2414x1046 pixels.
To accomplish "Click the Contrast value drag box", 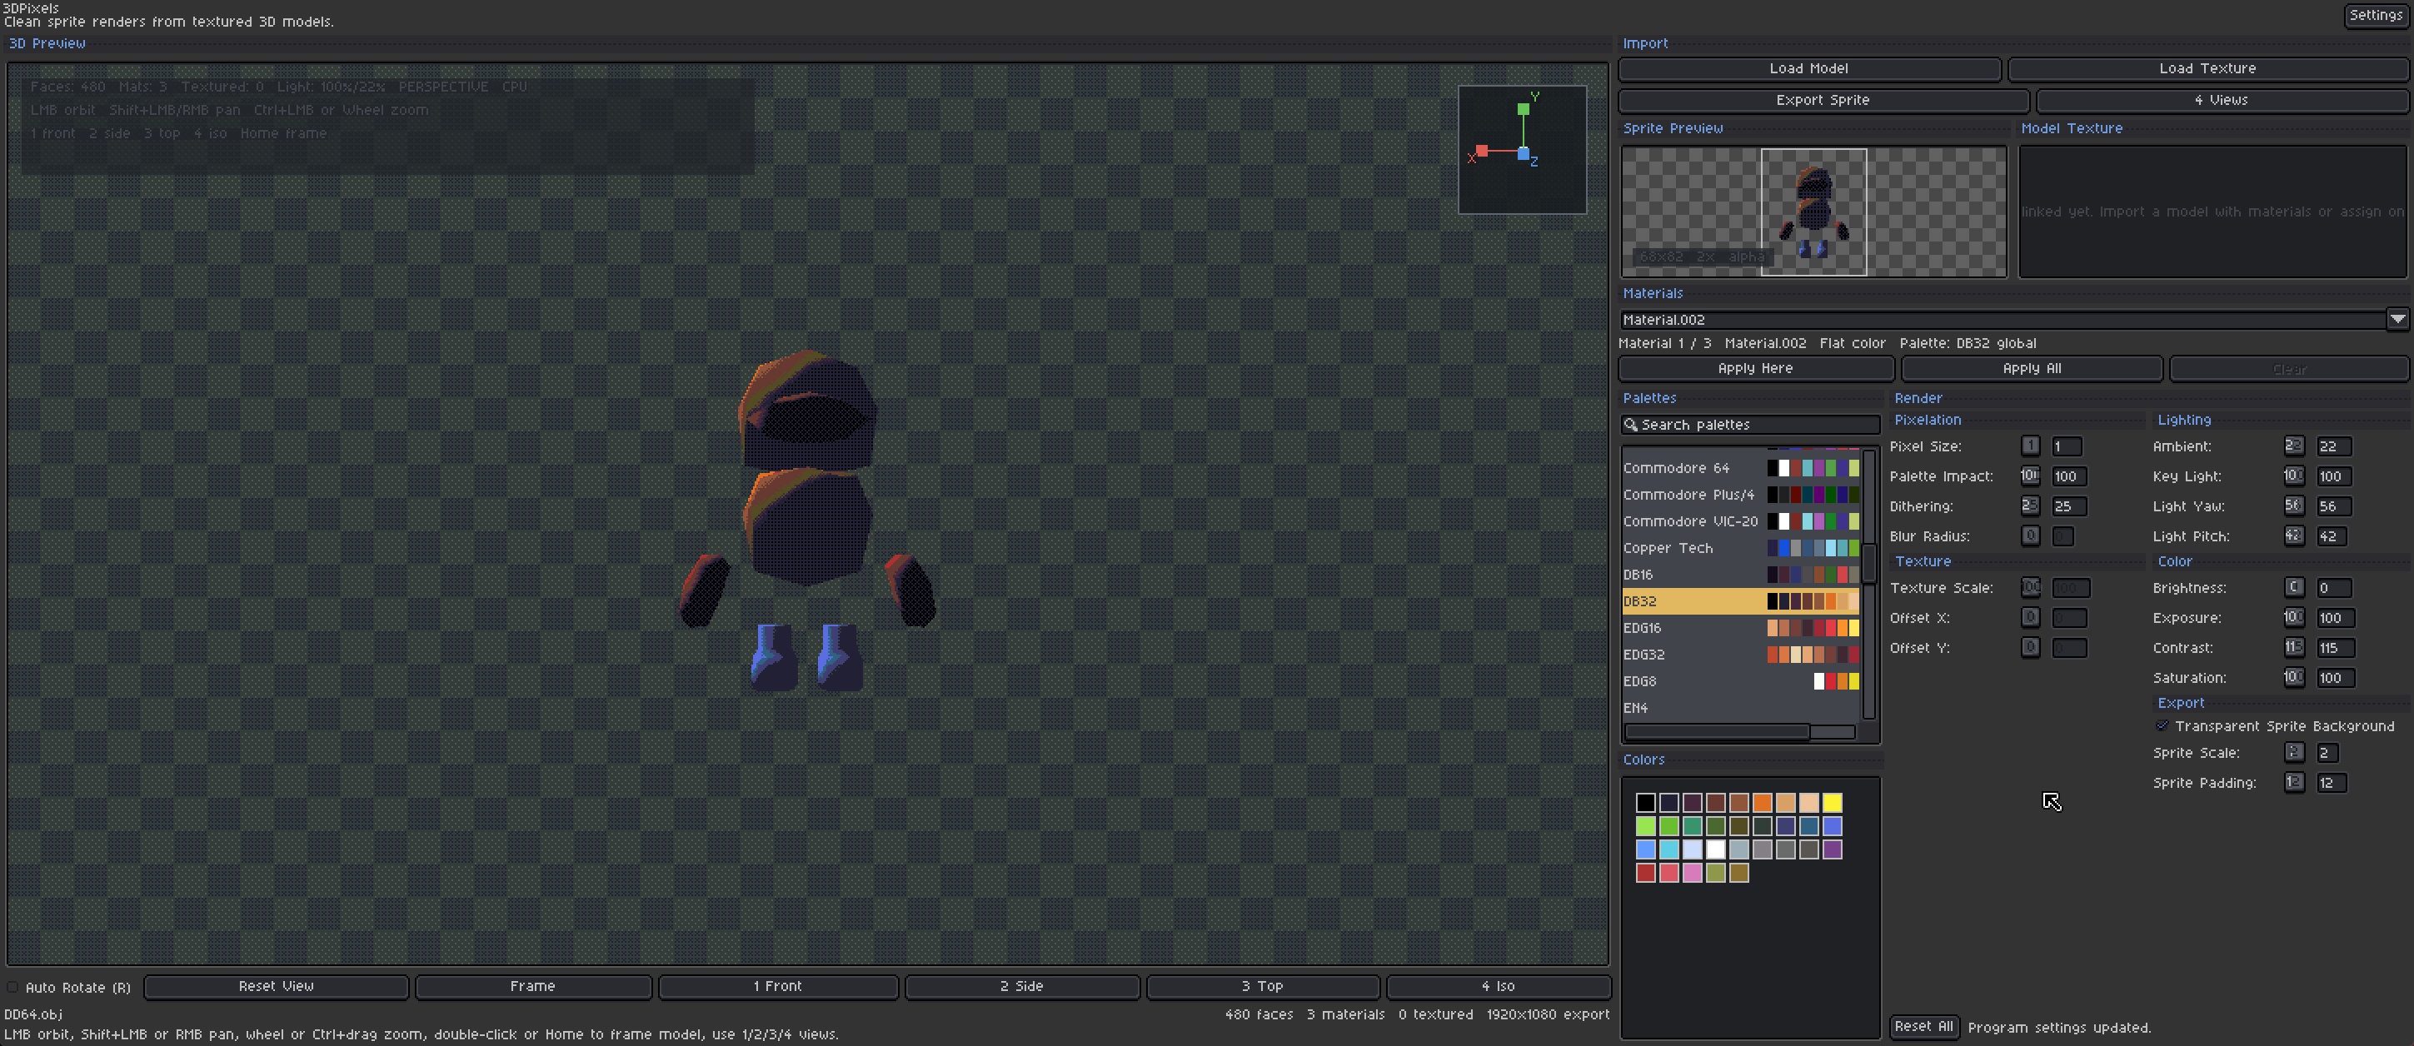I will 2293,648.
